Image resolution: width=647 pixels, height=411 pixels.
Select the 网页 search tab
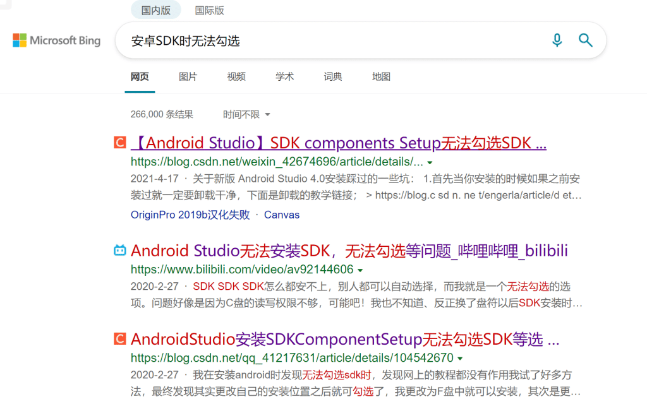[140, 76]
